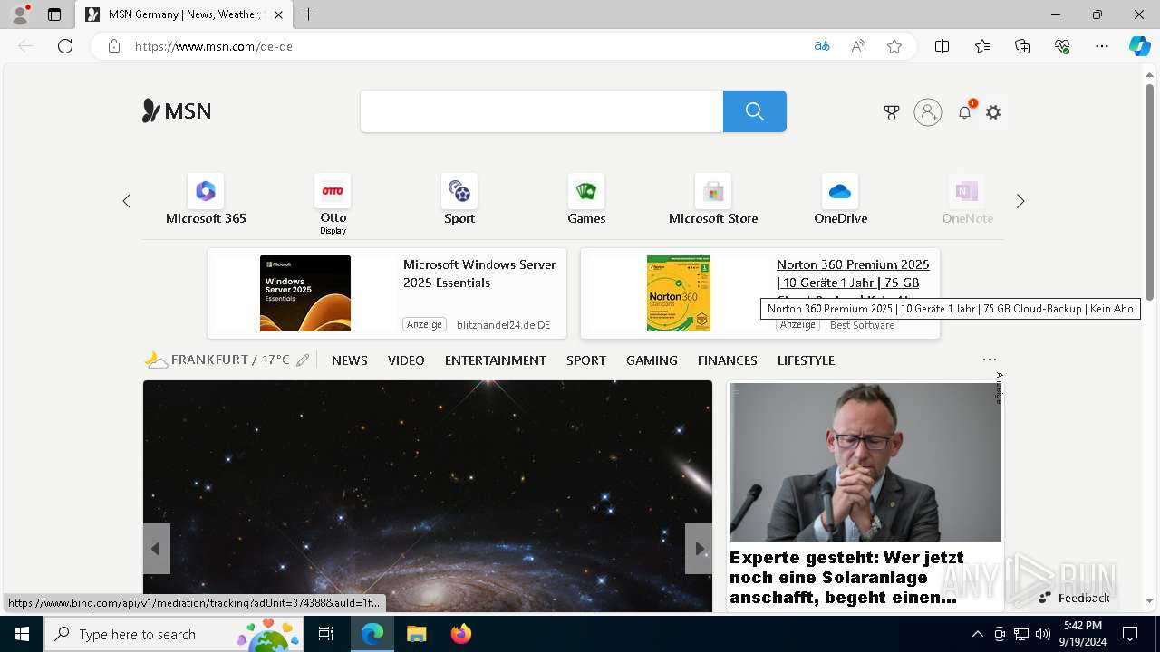The width and height of the screenshot is (1160, 652).
Task: Show hidden tray icons chevron
Action: point(977,634)
